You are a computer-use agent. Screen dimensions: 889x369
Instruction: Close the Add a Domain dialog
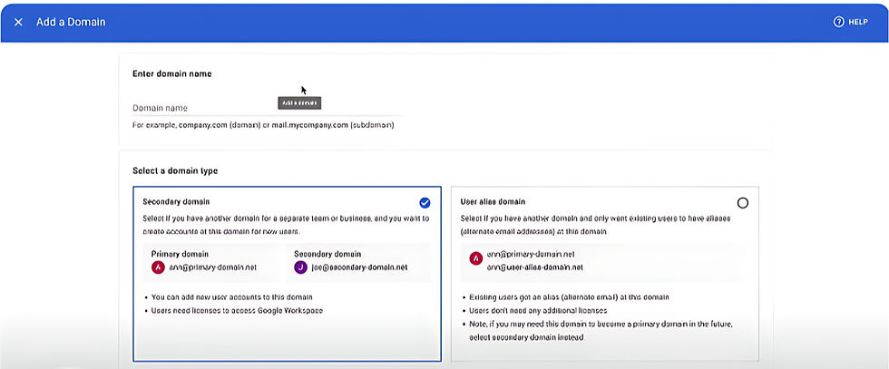(x=18, y=22)
